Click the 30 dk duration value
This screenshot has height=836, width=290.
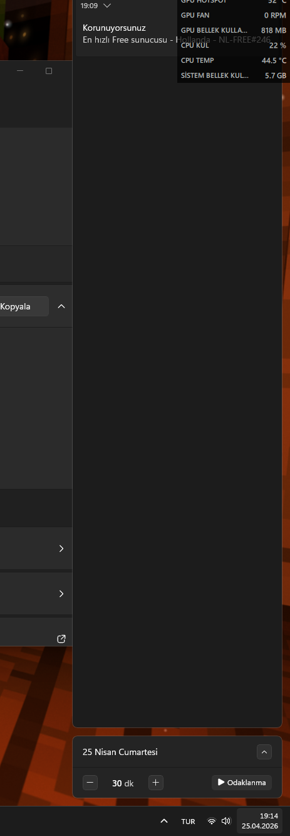[x=123, y=783]
